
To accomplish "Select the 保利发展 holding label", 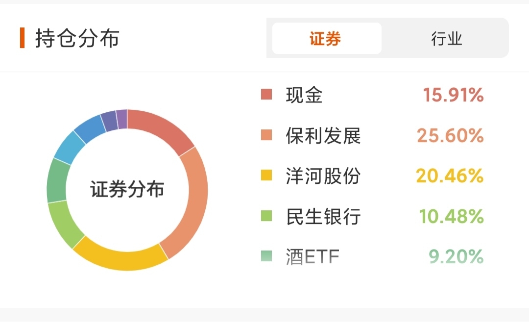I will point(323,135).
